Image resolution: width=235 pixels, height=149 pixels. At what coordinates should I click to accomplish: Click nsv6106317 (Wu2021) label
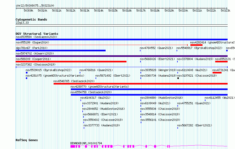click(95, 98)
